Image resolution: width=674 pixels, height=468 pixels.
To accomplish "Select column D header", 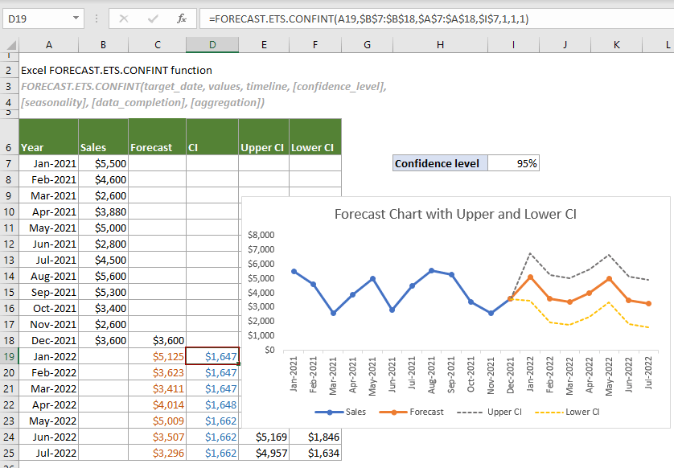I will tap(212, 43).
